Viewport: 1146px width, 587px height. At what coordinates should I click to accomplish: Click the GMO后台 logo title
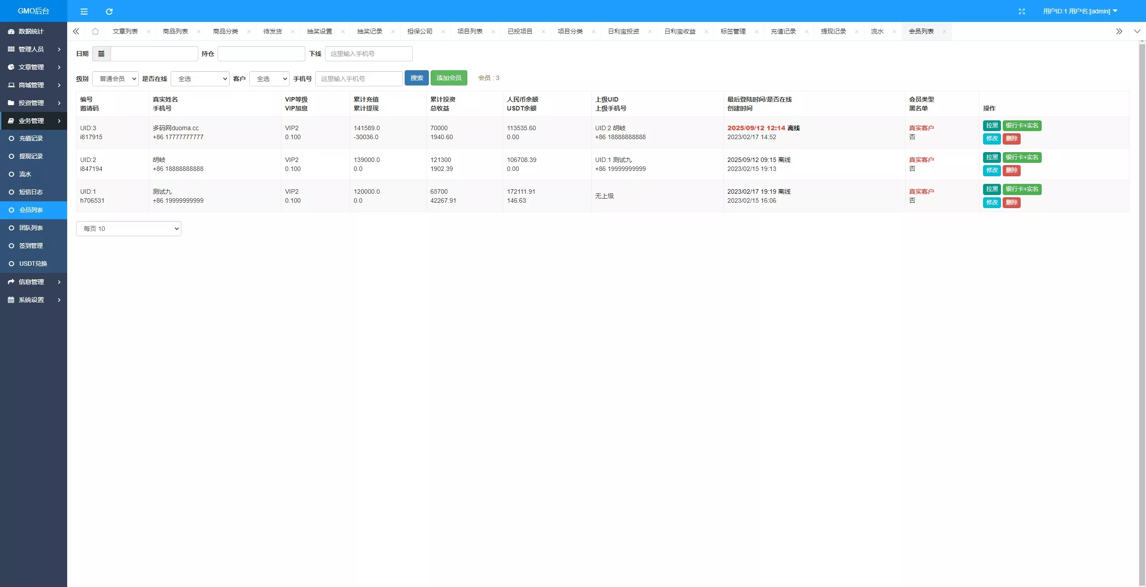[x=34, y=11]
